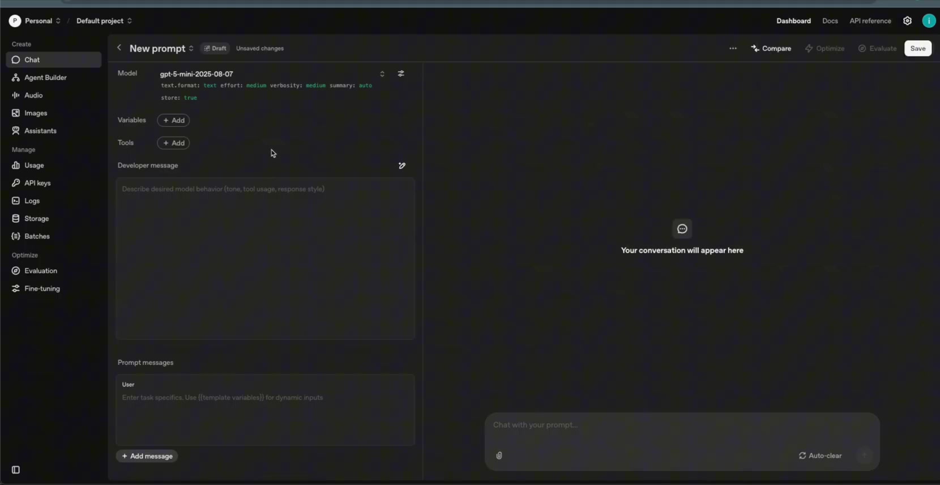Open model settings sliders icon
The width and height of the screenshot is (940, 485).
[x=401, y=74]
